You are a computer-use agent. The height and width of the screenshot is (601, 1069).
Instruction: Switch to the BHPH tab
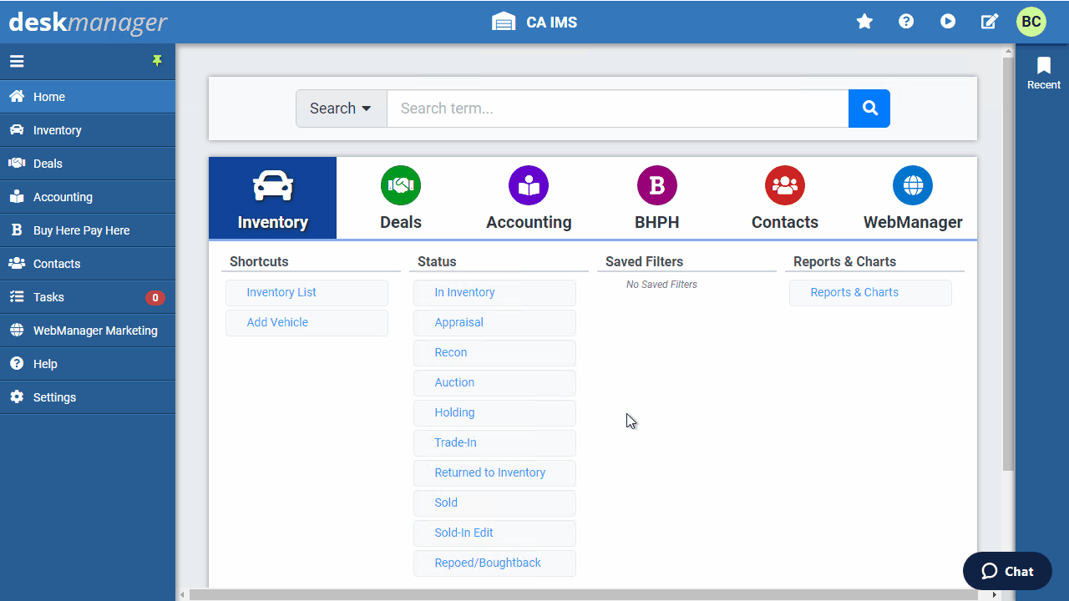point(656,198)
